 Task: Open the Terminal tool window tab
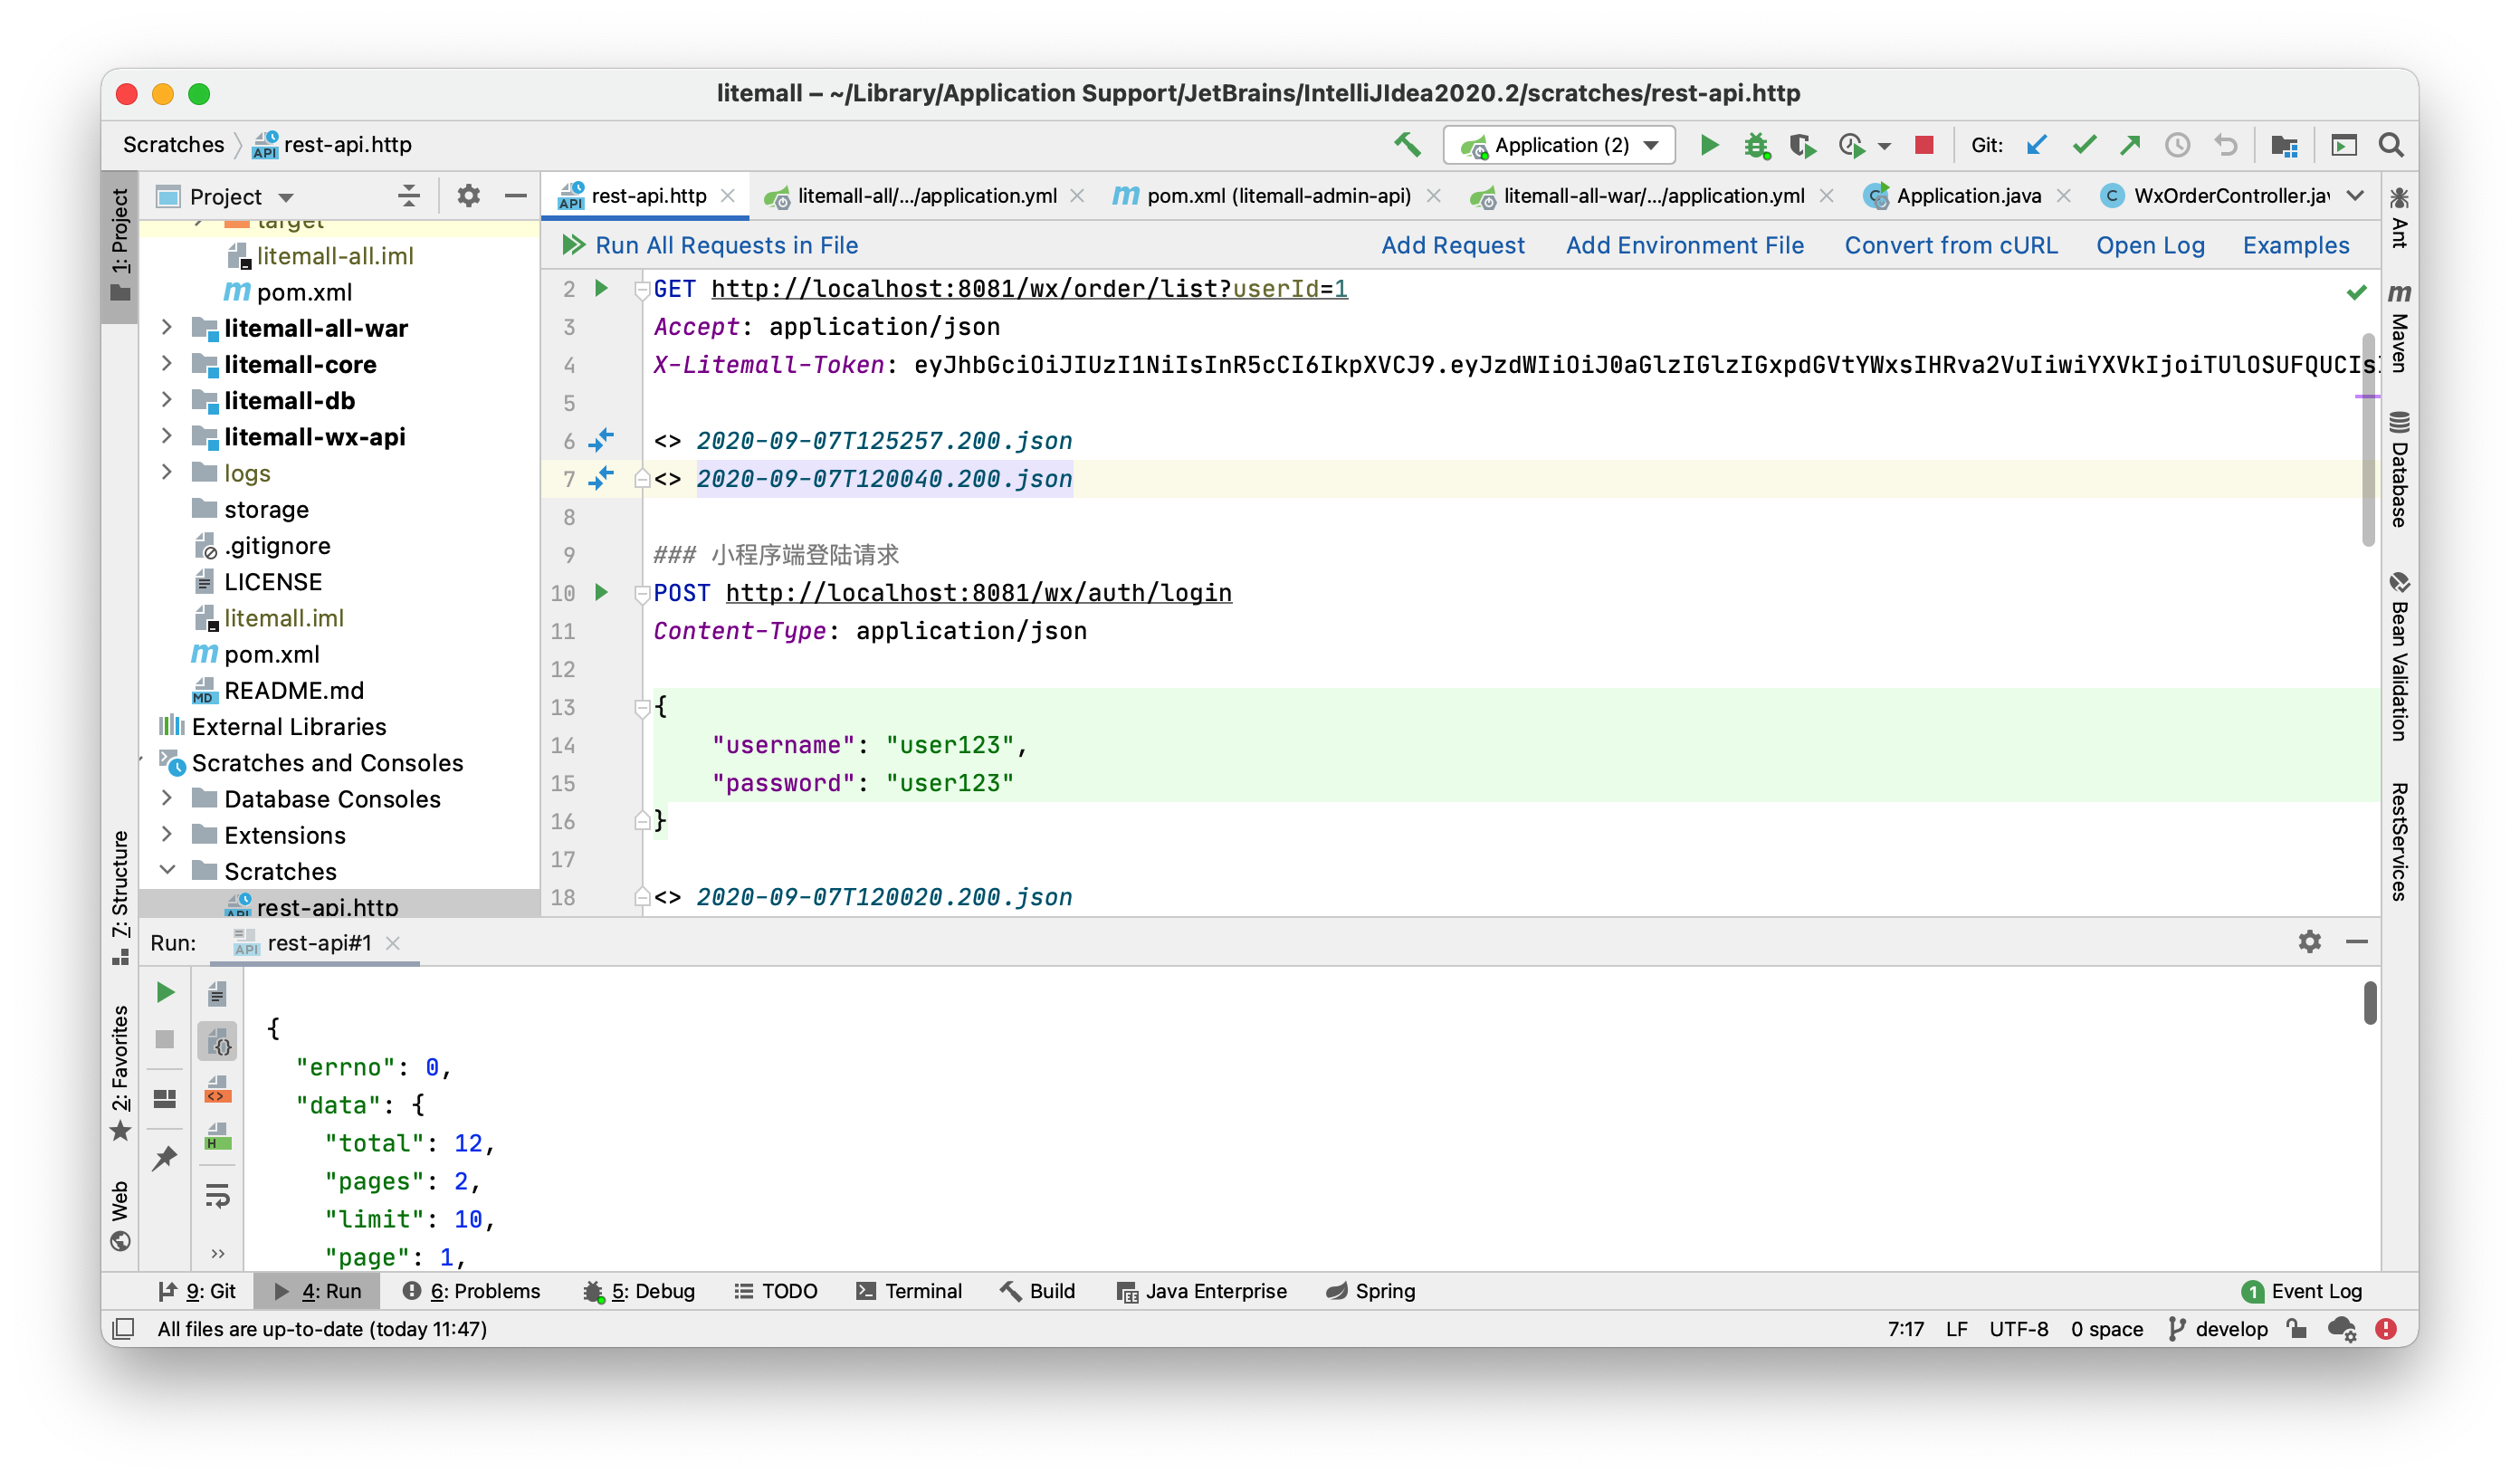pos(909,1291)
